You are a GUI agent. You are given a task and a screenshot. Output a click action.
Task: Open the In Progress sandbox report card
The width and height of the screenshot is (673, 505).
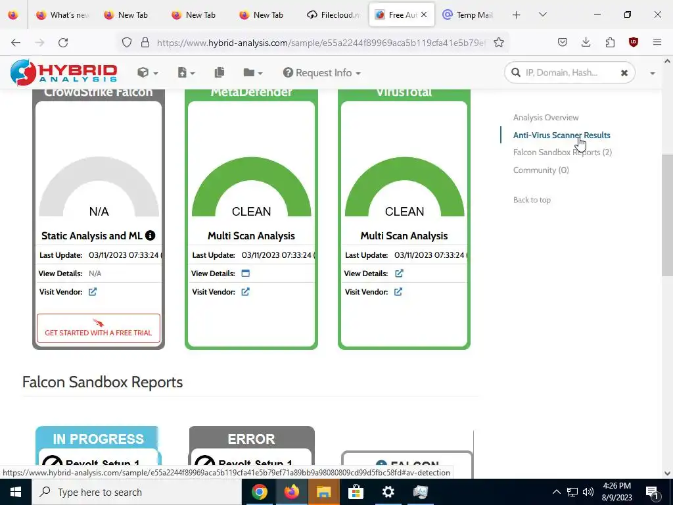99,446
